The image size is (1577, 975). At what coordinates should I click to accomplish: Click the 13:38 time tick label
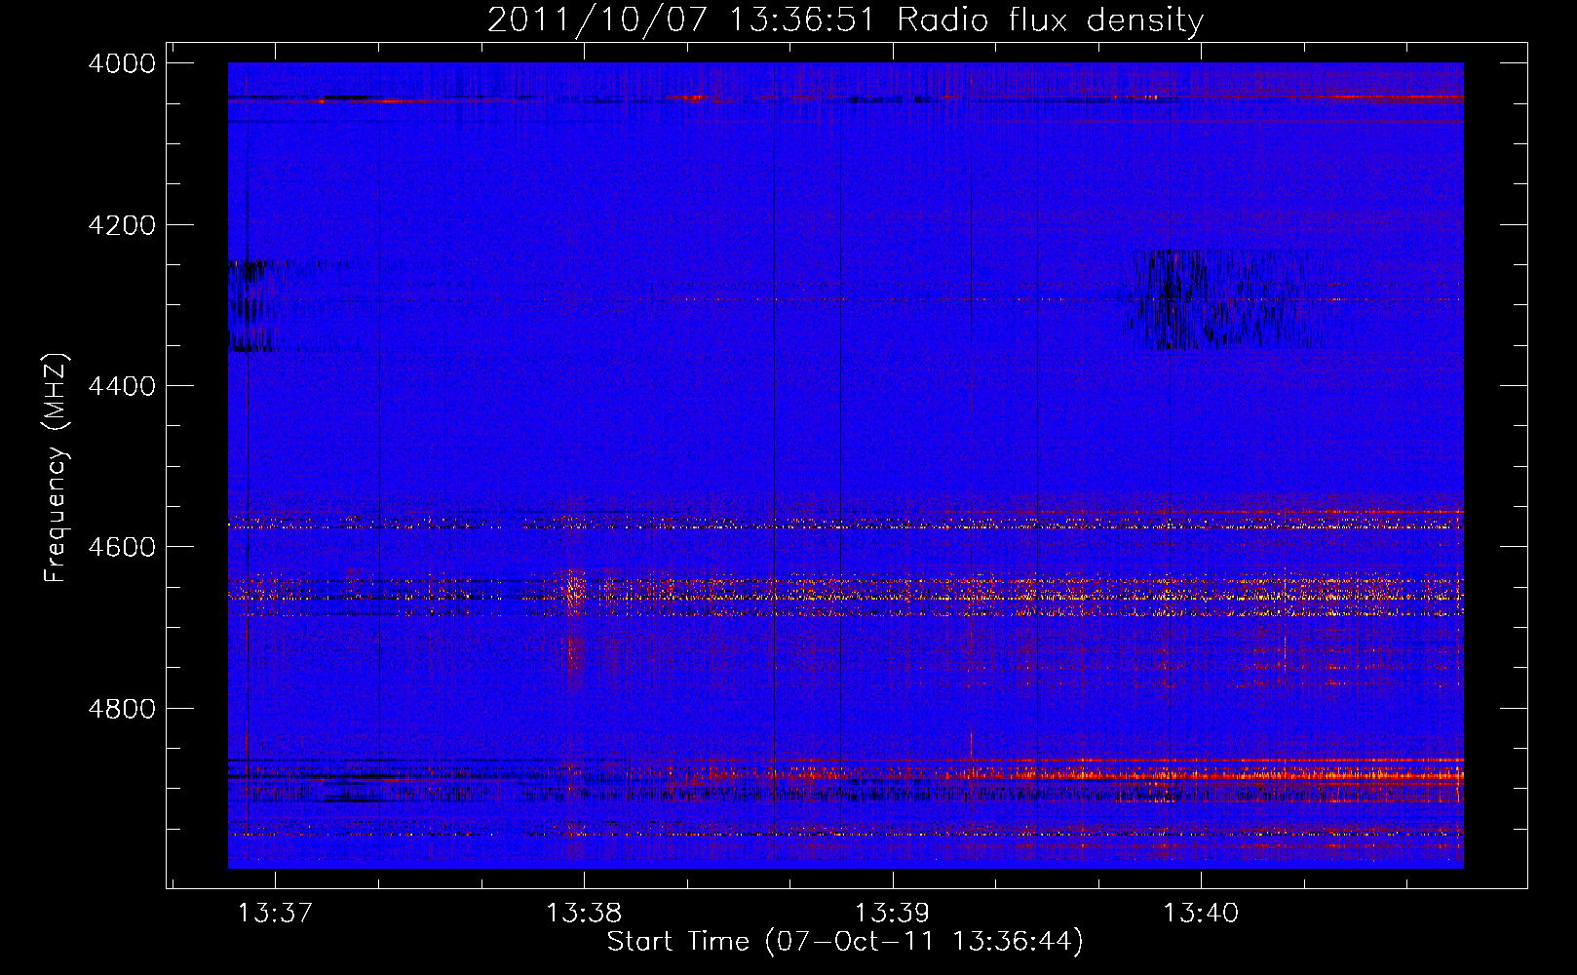coord(584,913)
